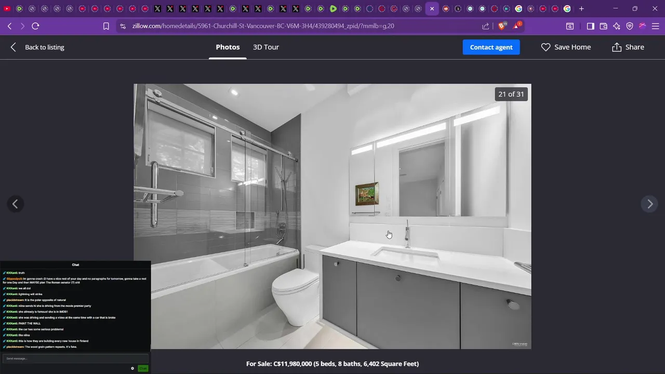The width and height of the screenshot is (665, 374).
Task: Click chat message 'PAINT THE WALL'
Action: tap(29, 324)
